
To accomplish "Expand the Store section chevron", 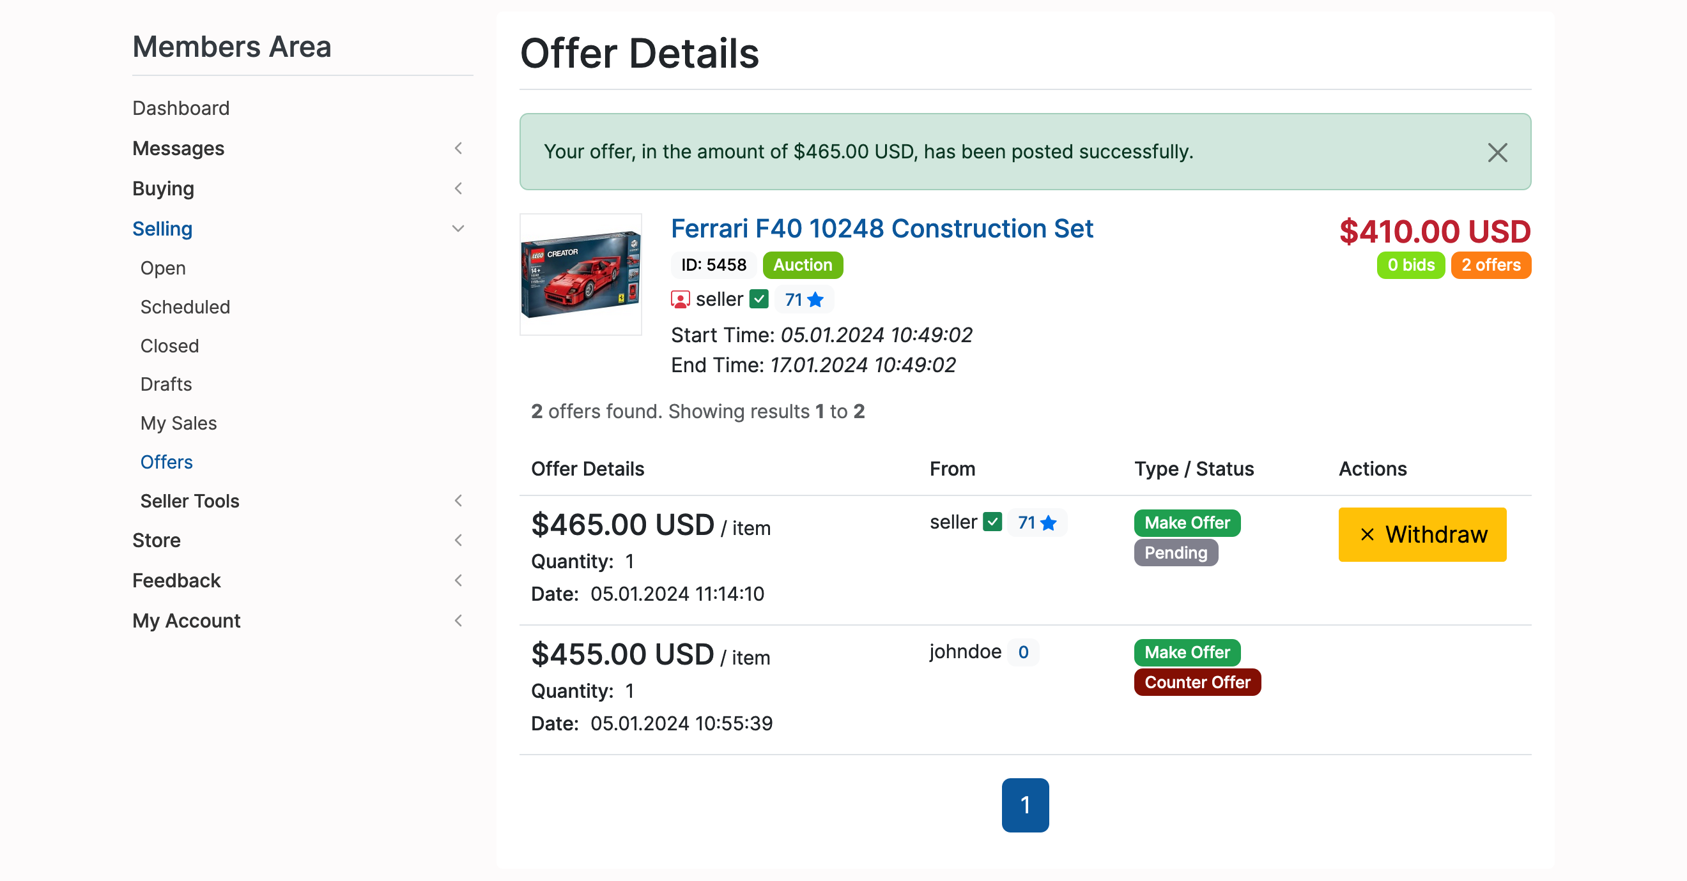I will pyautogui.click(x=458, y=540).
